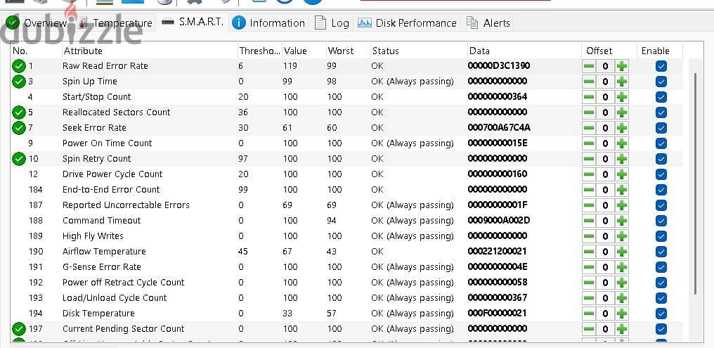
Task: Click data value 0009000A002D
Action: (499, 221)
